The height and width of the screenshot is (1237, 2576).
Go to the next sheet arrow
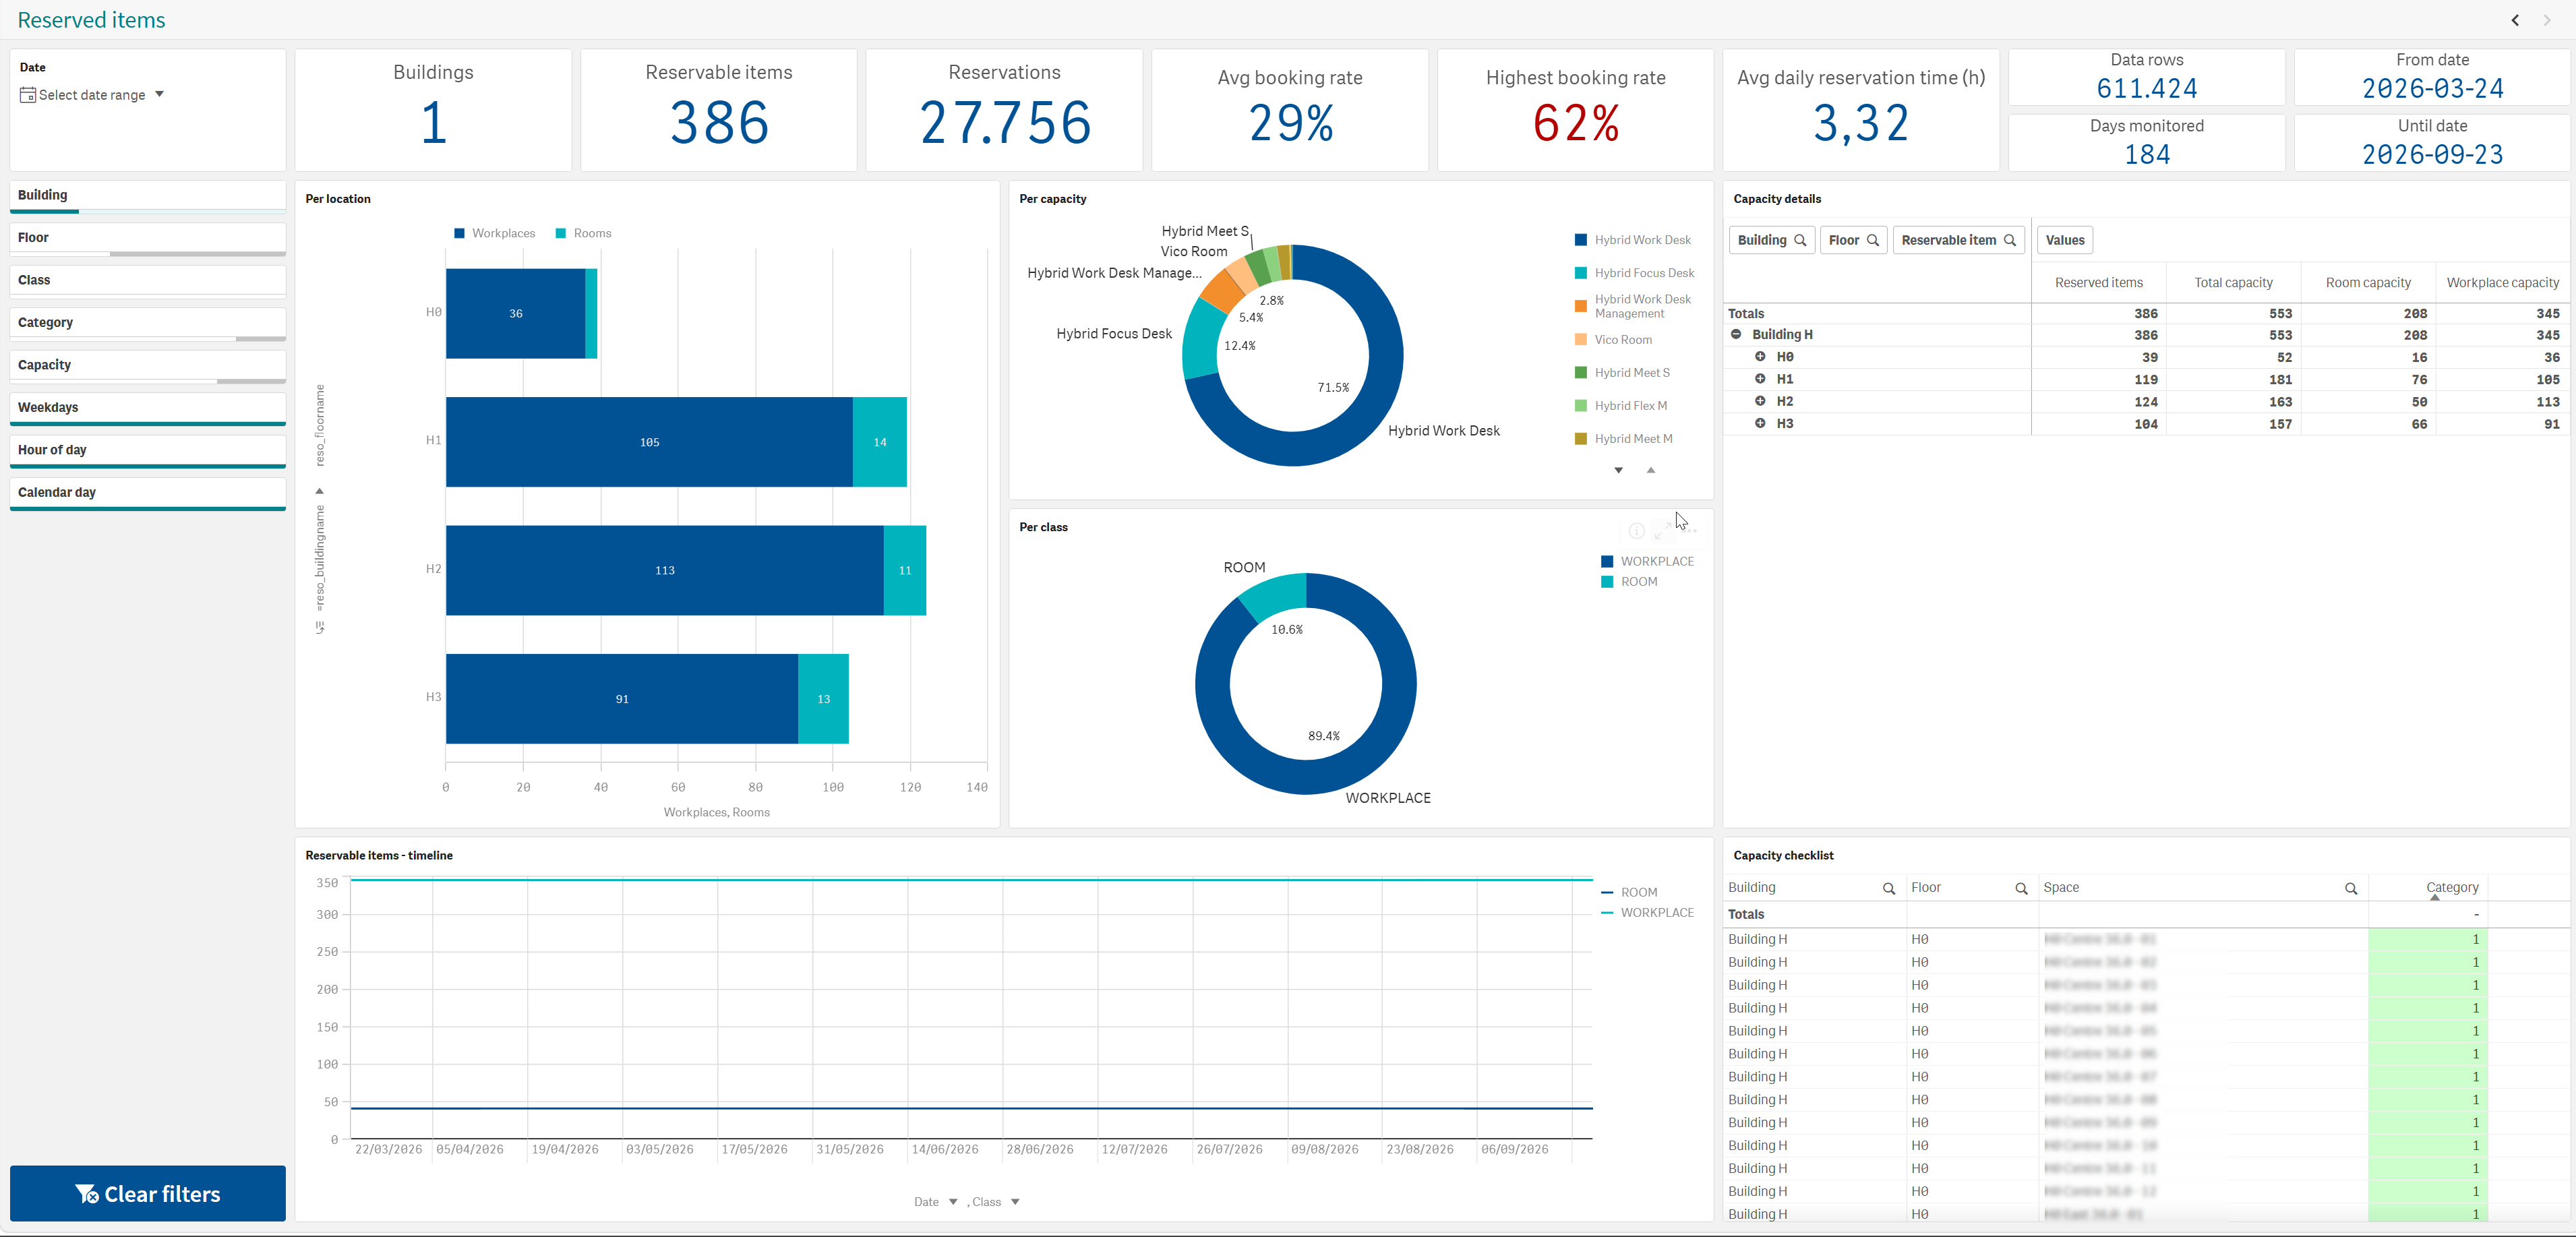(2547, 20)
